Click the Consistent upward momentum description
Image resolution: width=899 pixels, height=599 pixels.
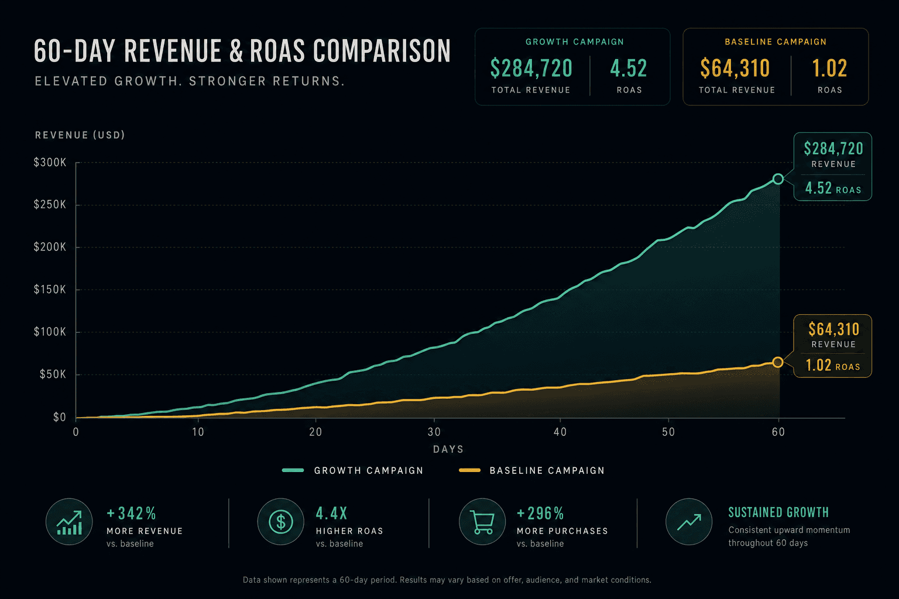click(789, 536)
